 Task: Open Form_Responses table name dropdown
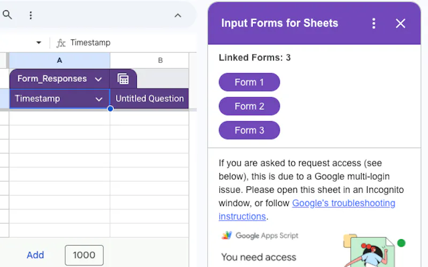point(98,79)
